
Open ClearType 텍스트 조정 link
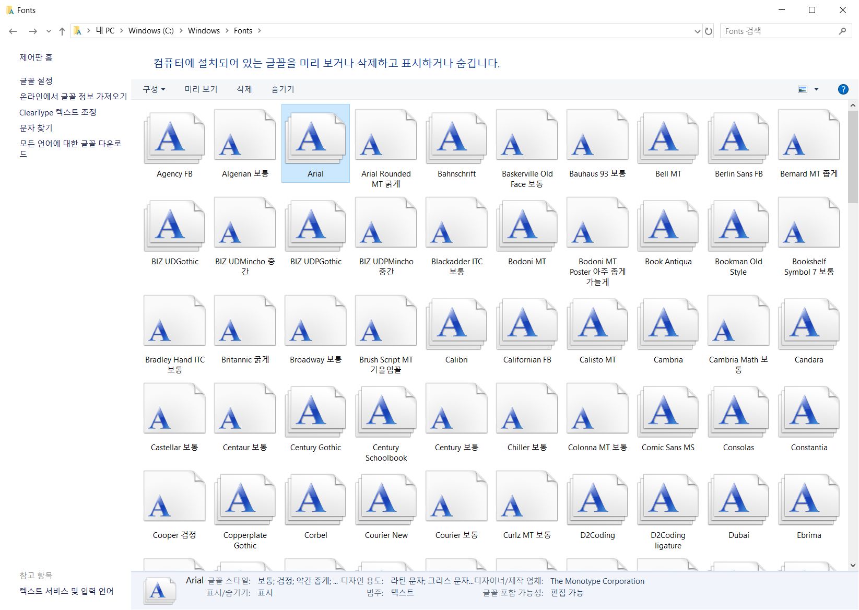pyautogui.click(x=58, y=112)
